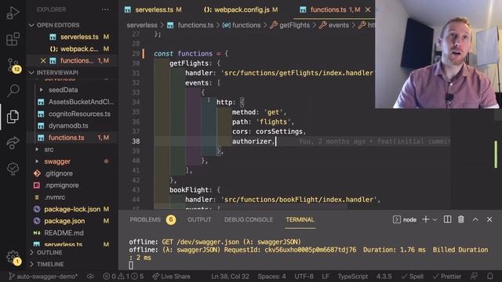Open the terminal launch profile dropdown
502x282 pixels.
[435, 219]
